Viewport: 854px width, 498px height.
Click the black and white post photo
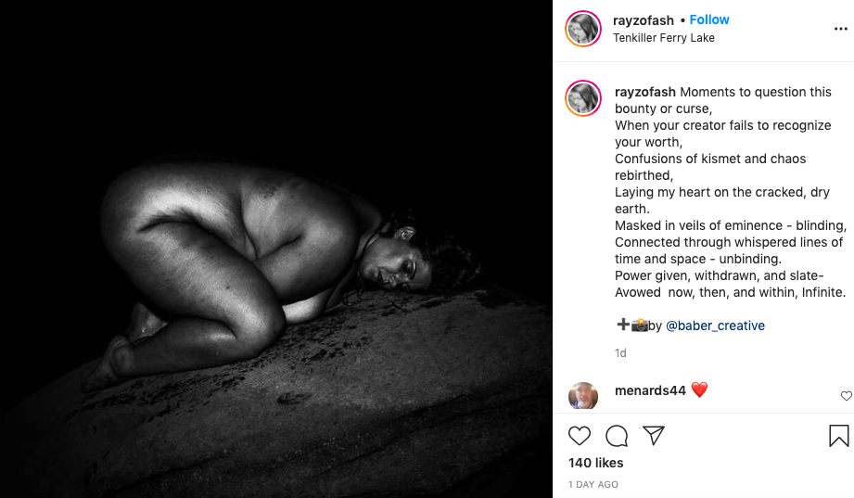[276, 249]
